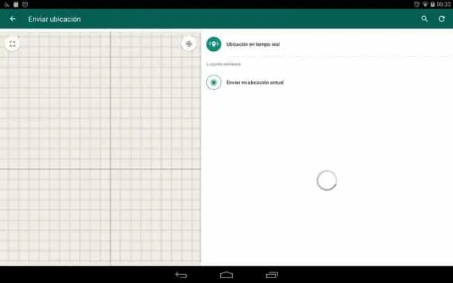
Task: Tap the battery status bar icon
Action: coord(433,4)
